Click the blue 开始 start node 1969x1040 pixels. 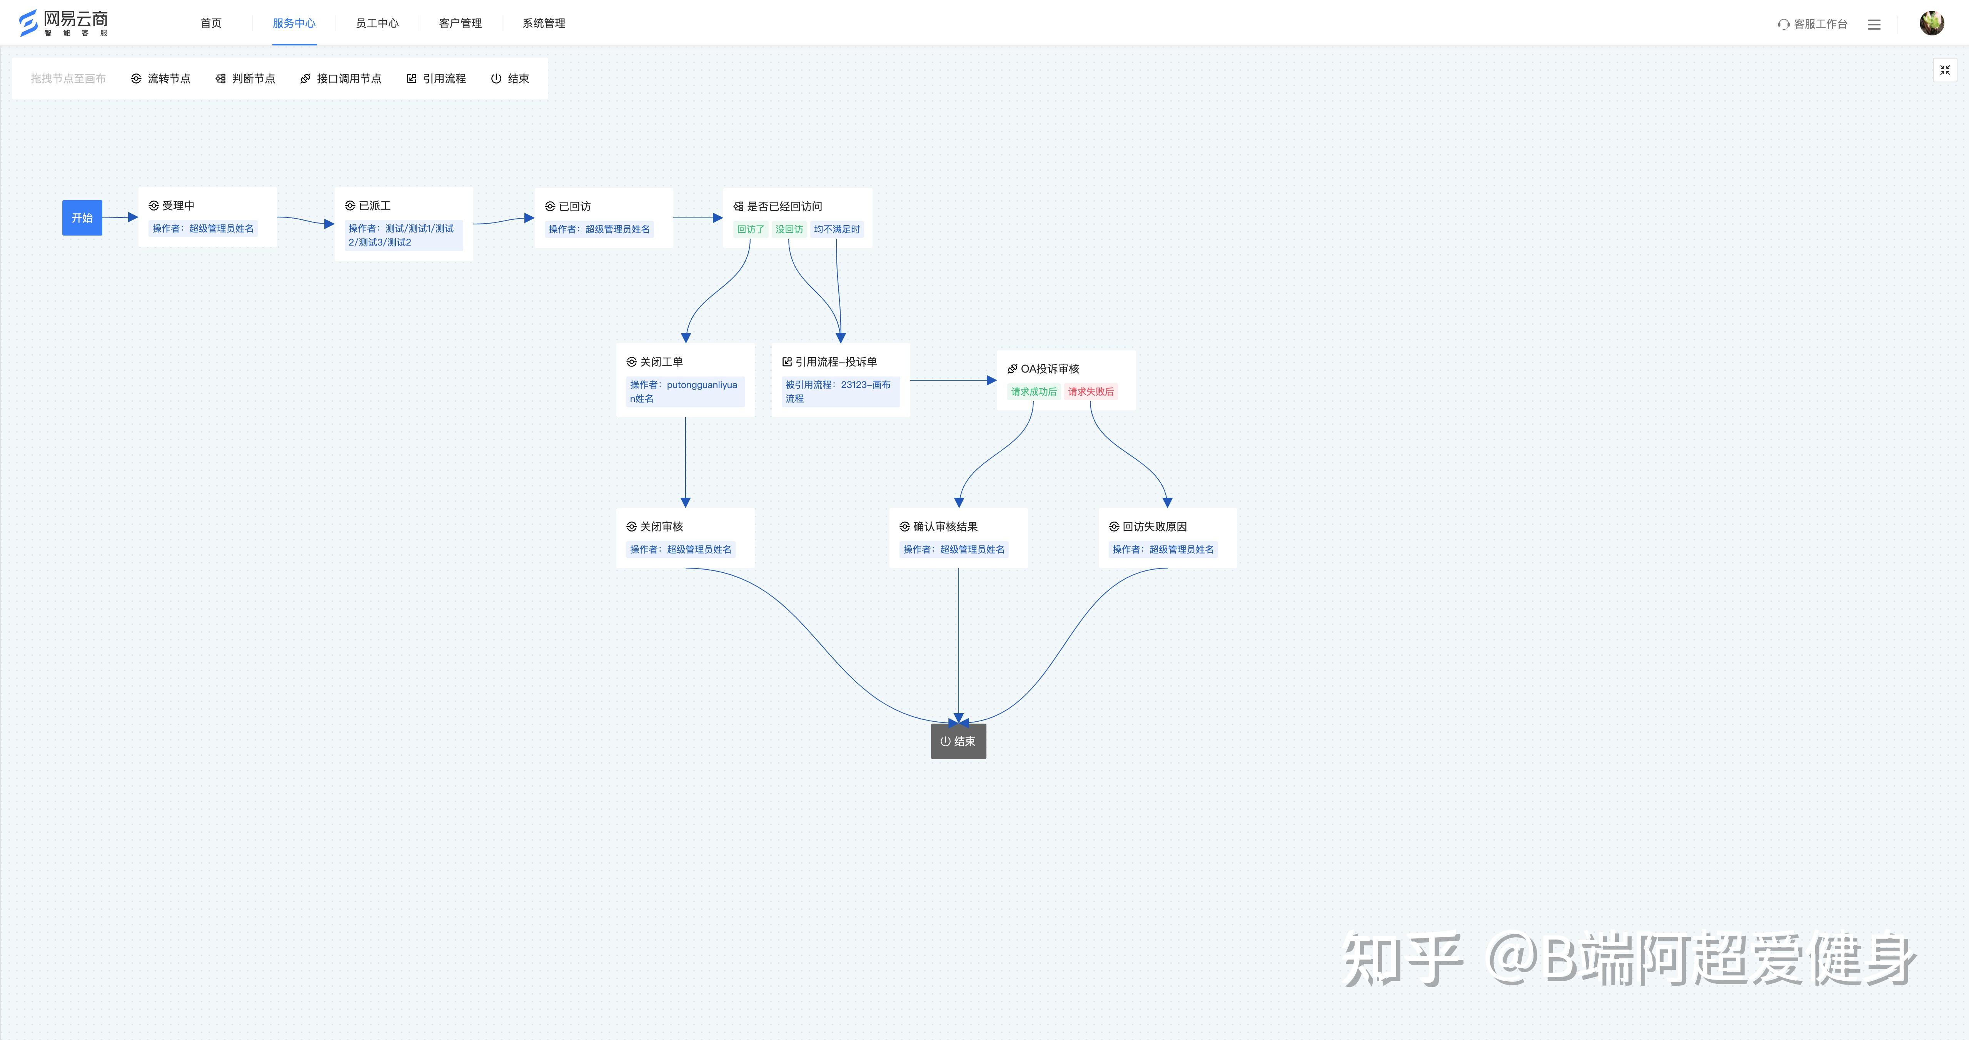point(82,218)
